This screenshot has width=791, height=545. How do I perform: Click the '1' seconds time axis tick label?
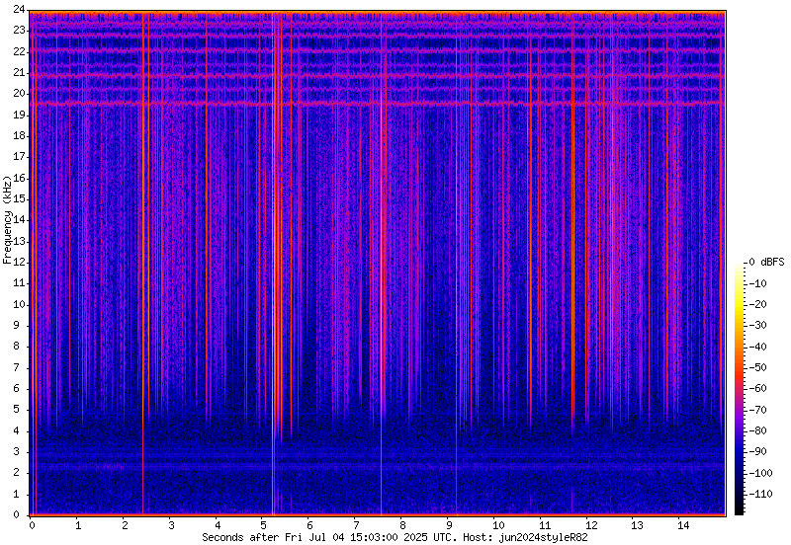pos(78,526)
